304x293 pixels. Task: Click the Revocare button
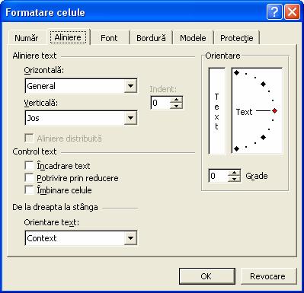coord(268,276)
